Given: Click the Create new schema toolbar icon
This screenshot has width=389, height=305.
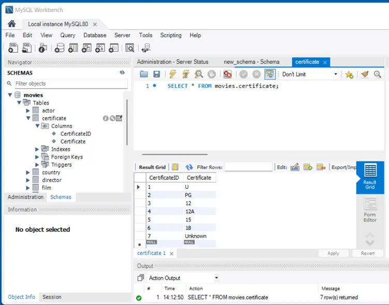Looking at the screenshot, I should pyautogui.click(x=59, y=48).
